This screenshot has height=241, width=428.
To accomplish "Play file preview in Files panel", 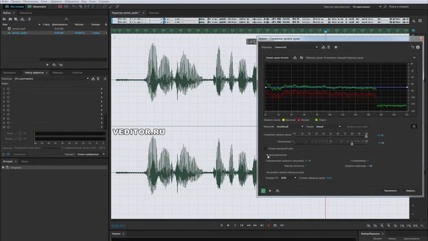I will click(x=47, y=65).
